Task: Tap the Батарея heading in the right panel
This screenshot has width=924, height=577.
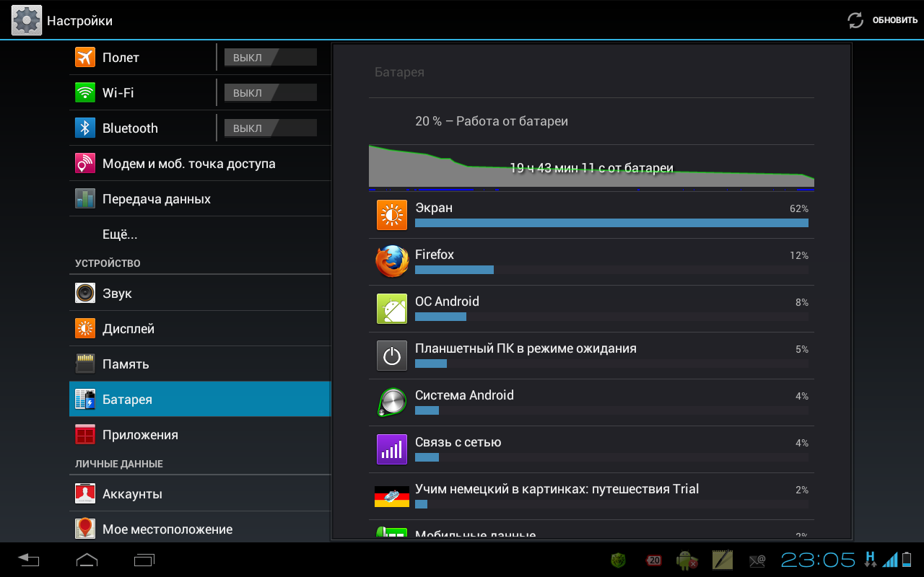Action: point(399,72)
